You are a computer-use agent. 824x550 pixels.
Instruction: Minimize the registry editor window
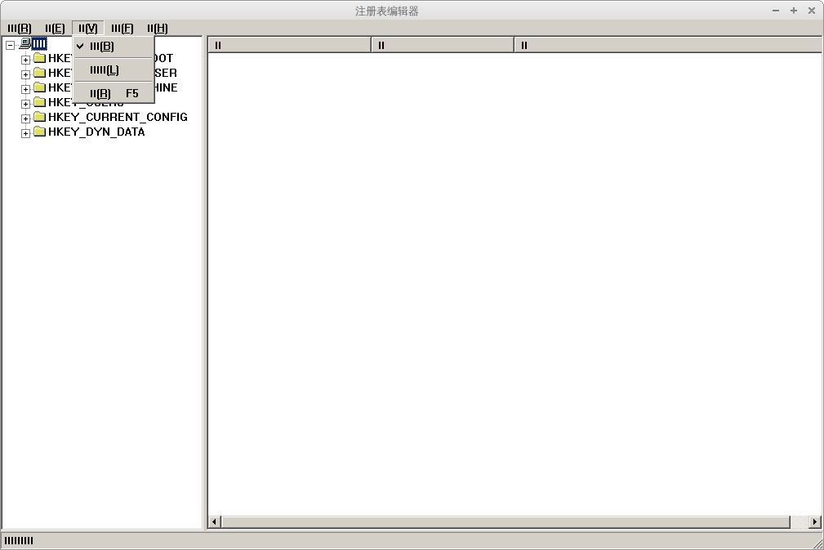click(776, 11)
